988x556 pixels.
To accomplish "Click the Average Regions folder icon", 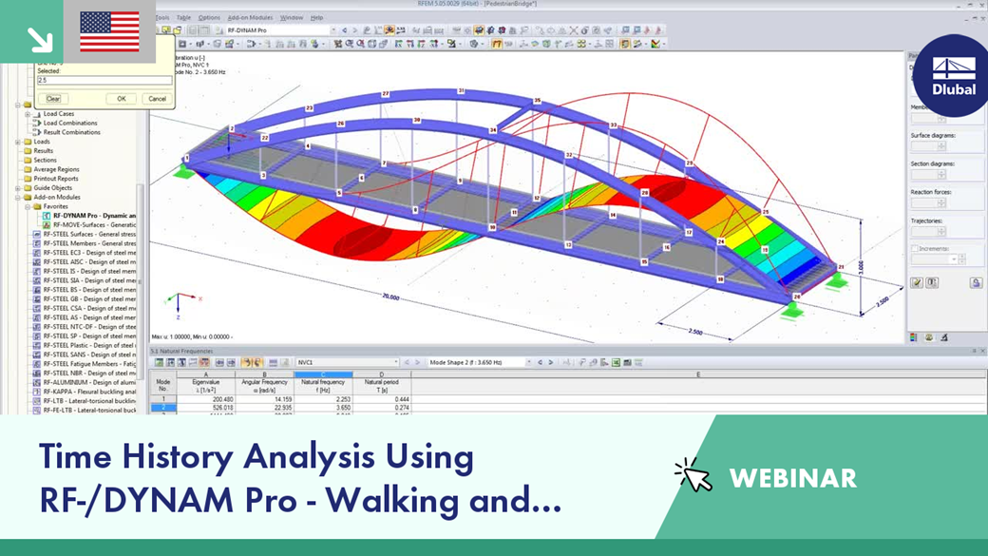I will click(28, 169).
